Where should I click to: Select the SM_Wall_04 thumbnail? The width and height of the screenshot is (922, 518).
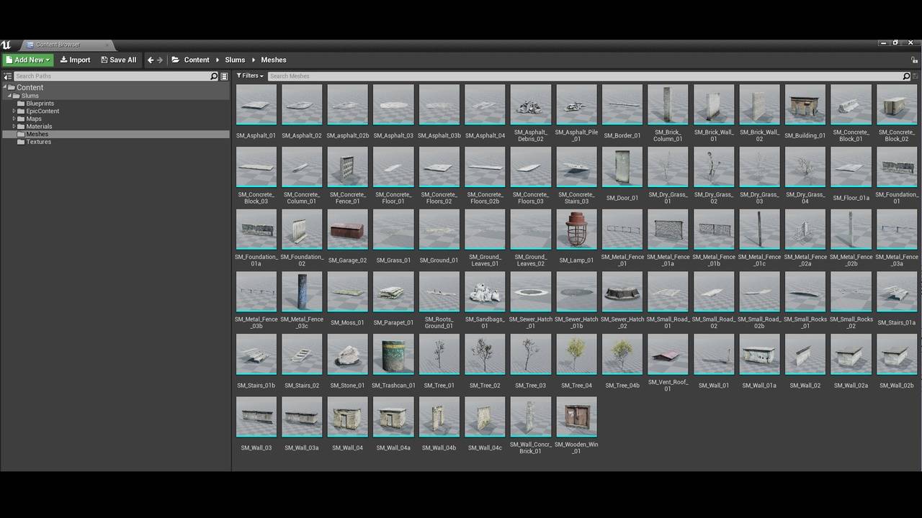click(x=347, y=417)
